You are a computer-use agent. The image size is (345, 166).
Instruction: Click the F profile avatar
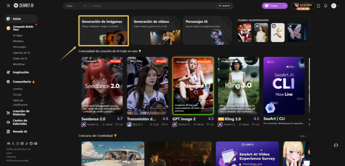(334, 6)
